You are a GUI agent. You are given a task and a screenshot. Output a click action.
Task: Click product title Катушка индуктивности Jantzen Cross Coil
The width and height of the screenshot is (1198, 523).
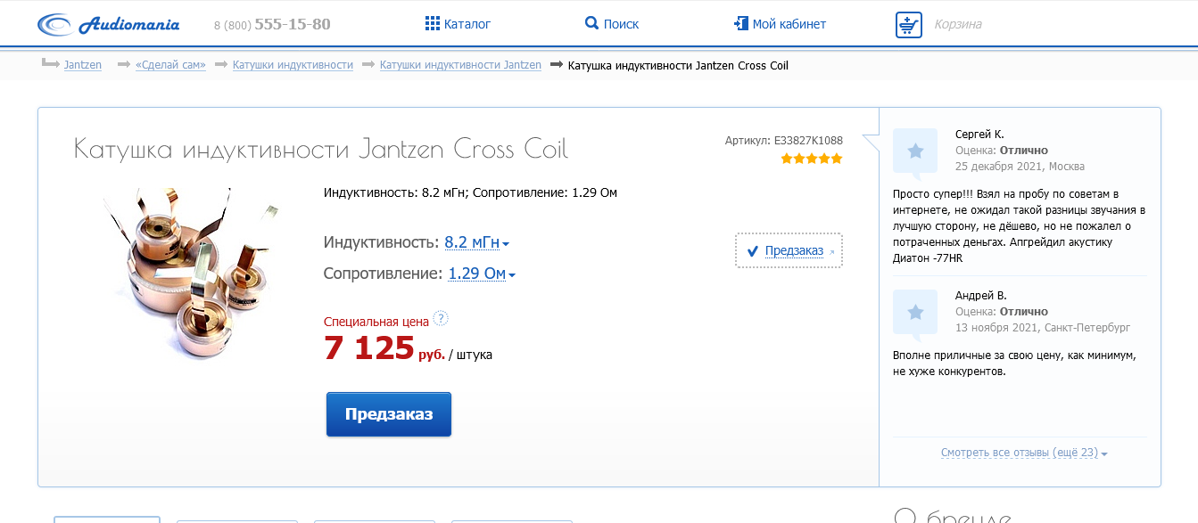[321, 148]
